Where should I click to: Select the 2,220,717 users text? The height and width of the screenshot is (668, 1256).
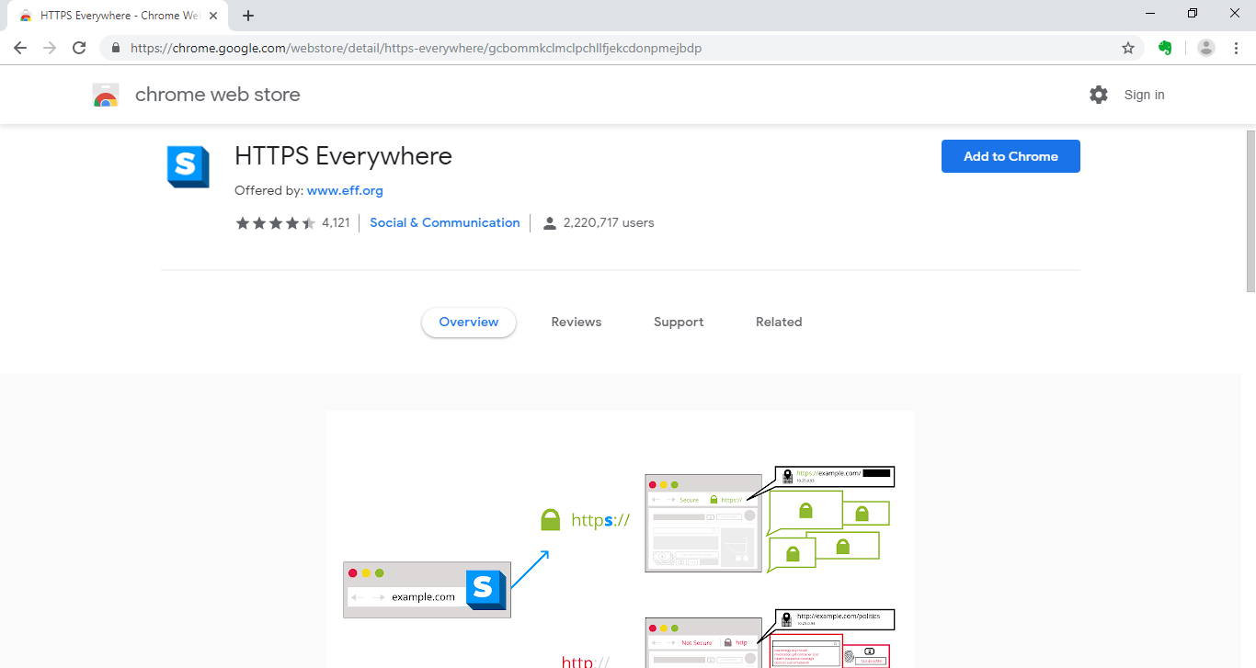pos(609,223)
